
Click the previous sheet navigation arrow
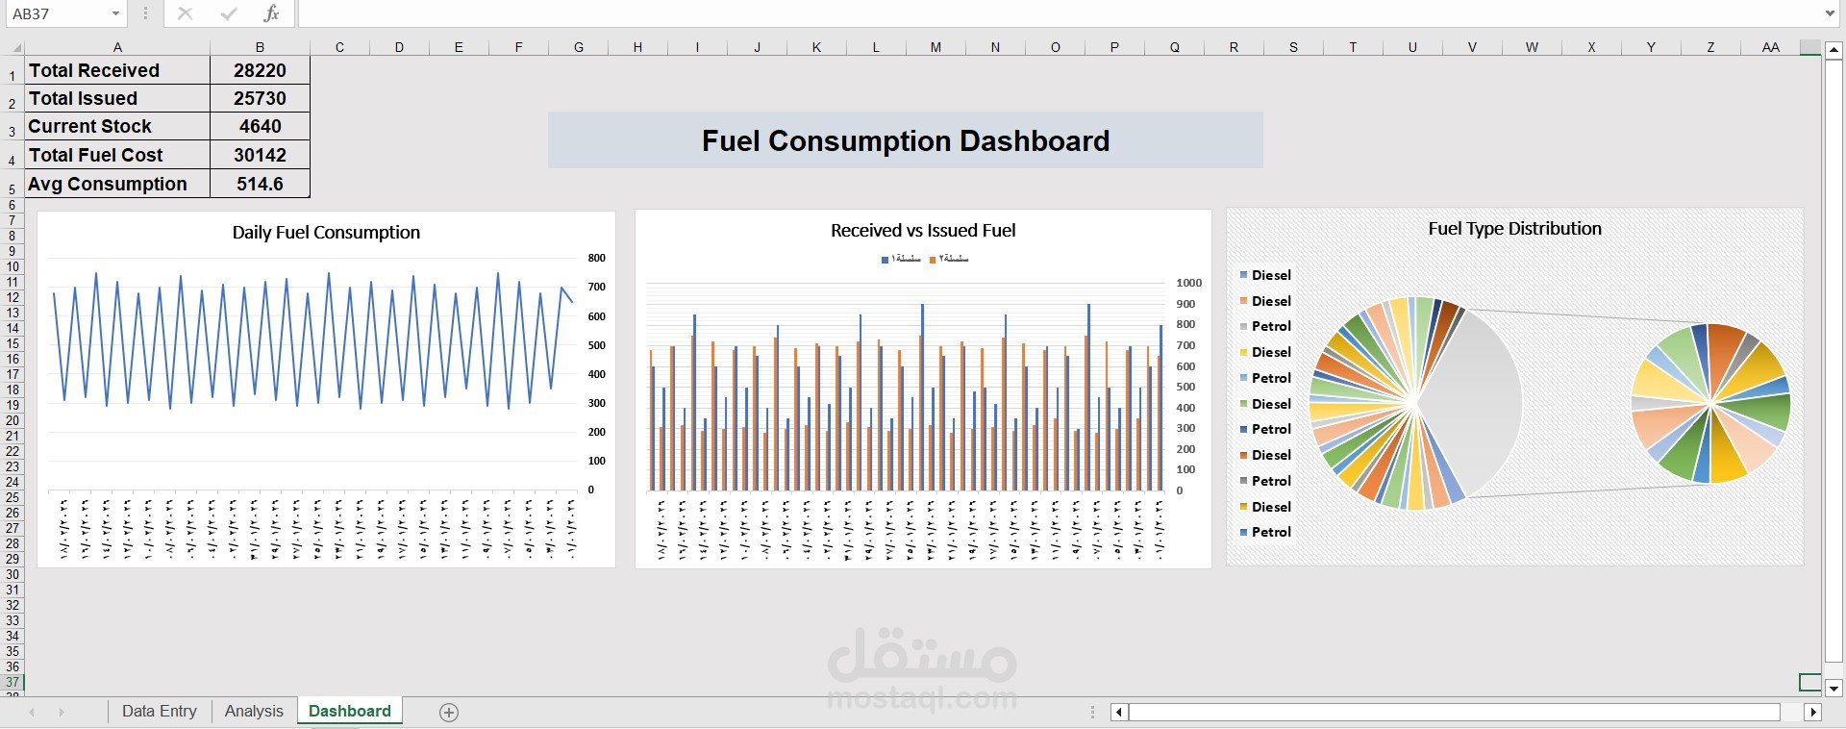[32, 712]
